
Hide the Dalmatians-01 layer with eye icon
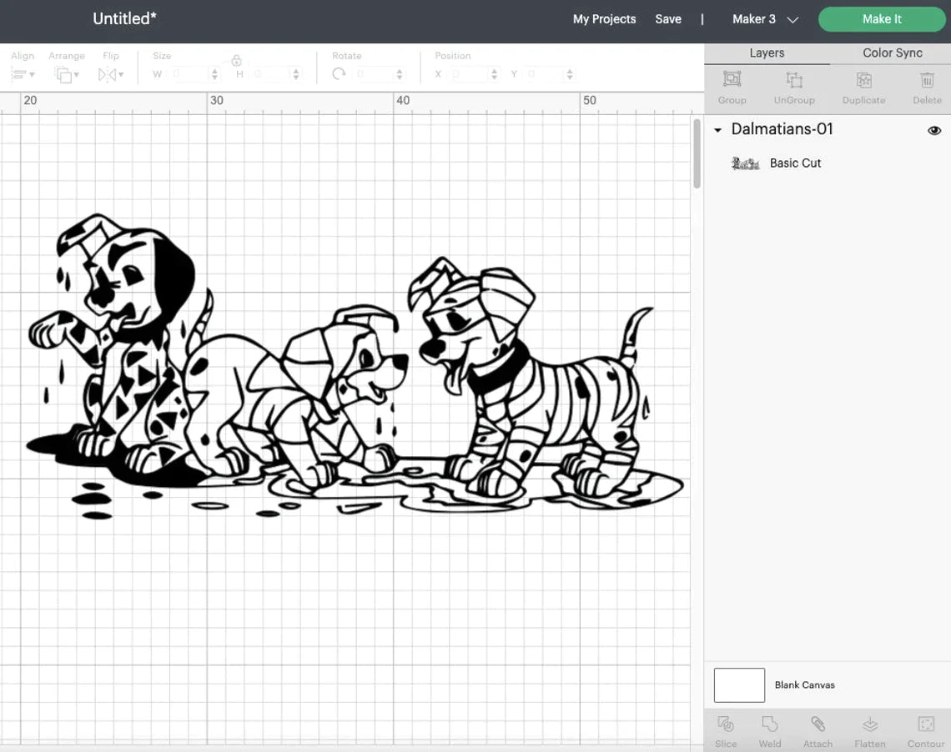point(934,130)
